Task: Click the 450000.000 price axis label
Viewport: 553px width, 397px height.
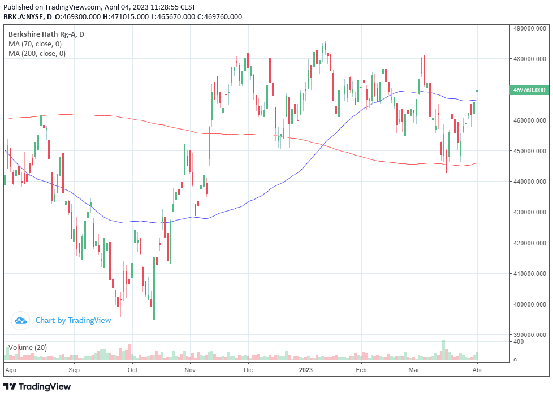Action: (529, 151)
